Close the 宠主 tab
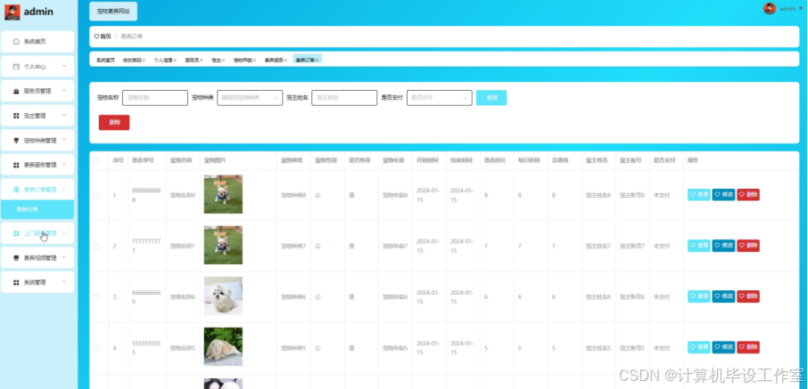 (x=223, y=61)
